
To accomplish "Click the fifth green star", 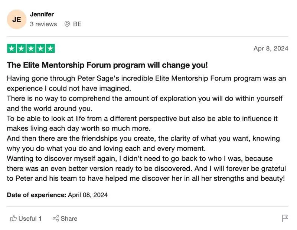I will pos(50,49).
